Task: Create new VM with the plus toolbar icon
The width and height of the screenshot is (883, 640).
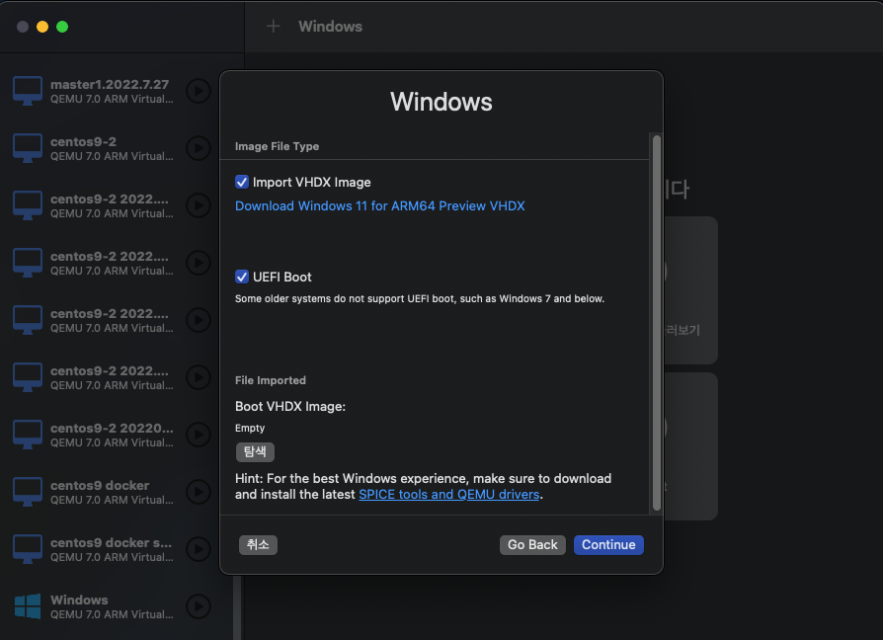Action: point(274,26)
